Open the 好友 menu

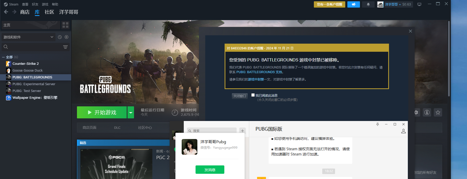point(35,4)
